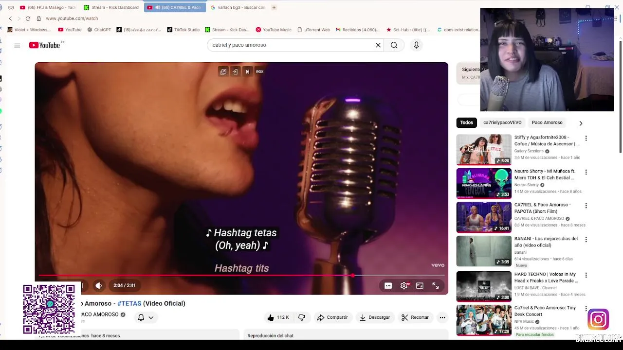Focus the search field containing catriel y paco amoroso
623x350 pixels.
292,45
